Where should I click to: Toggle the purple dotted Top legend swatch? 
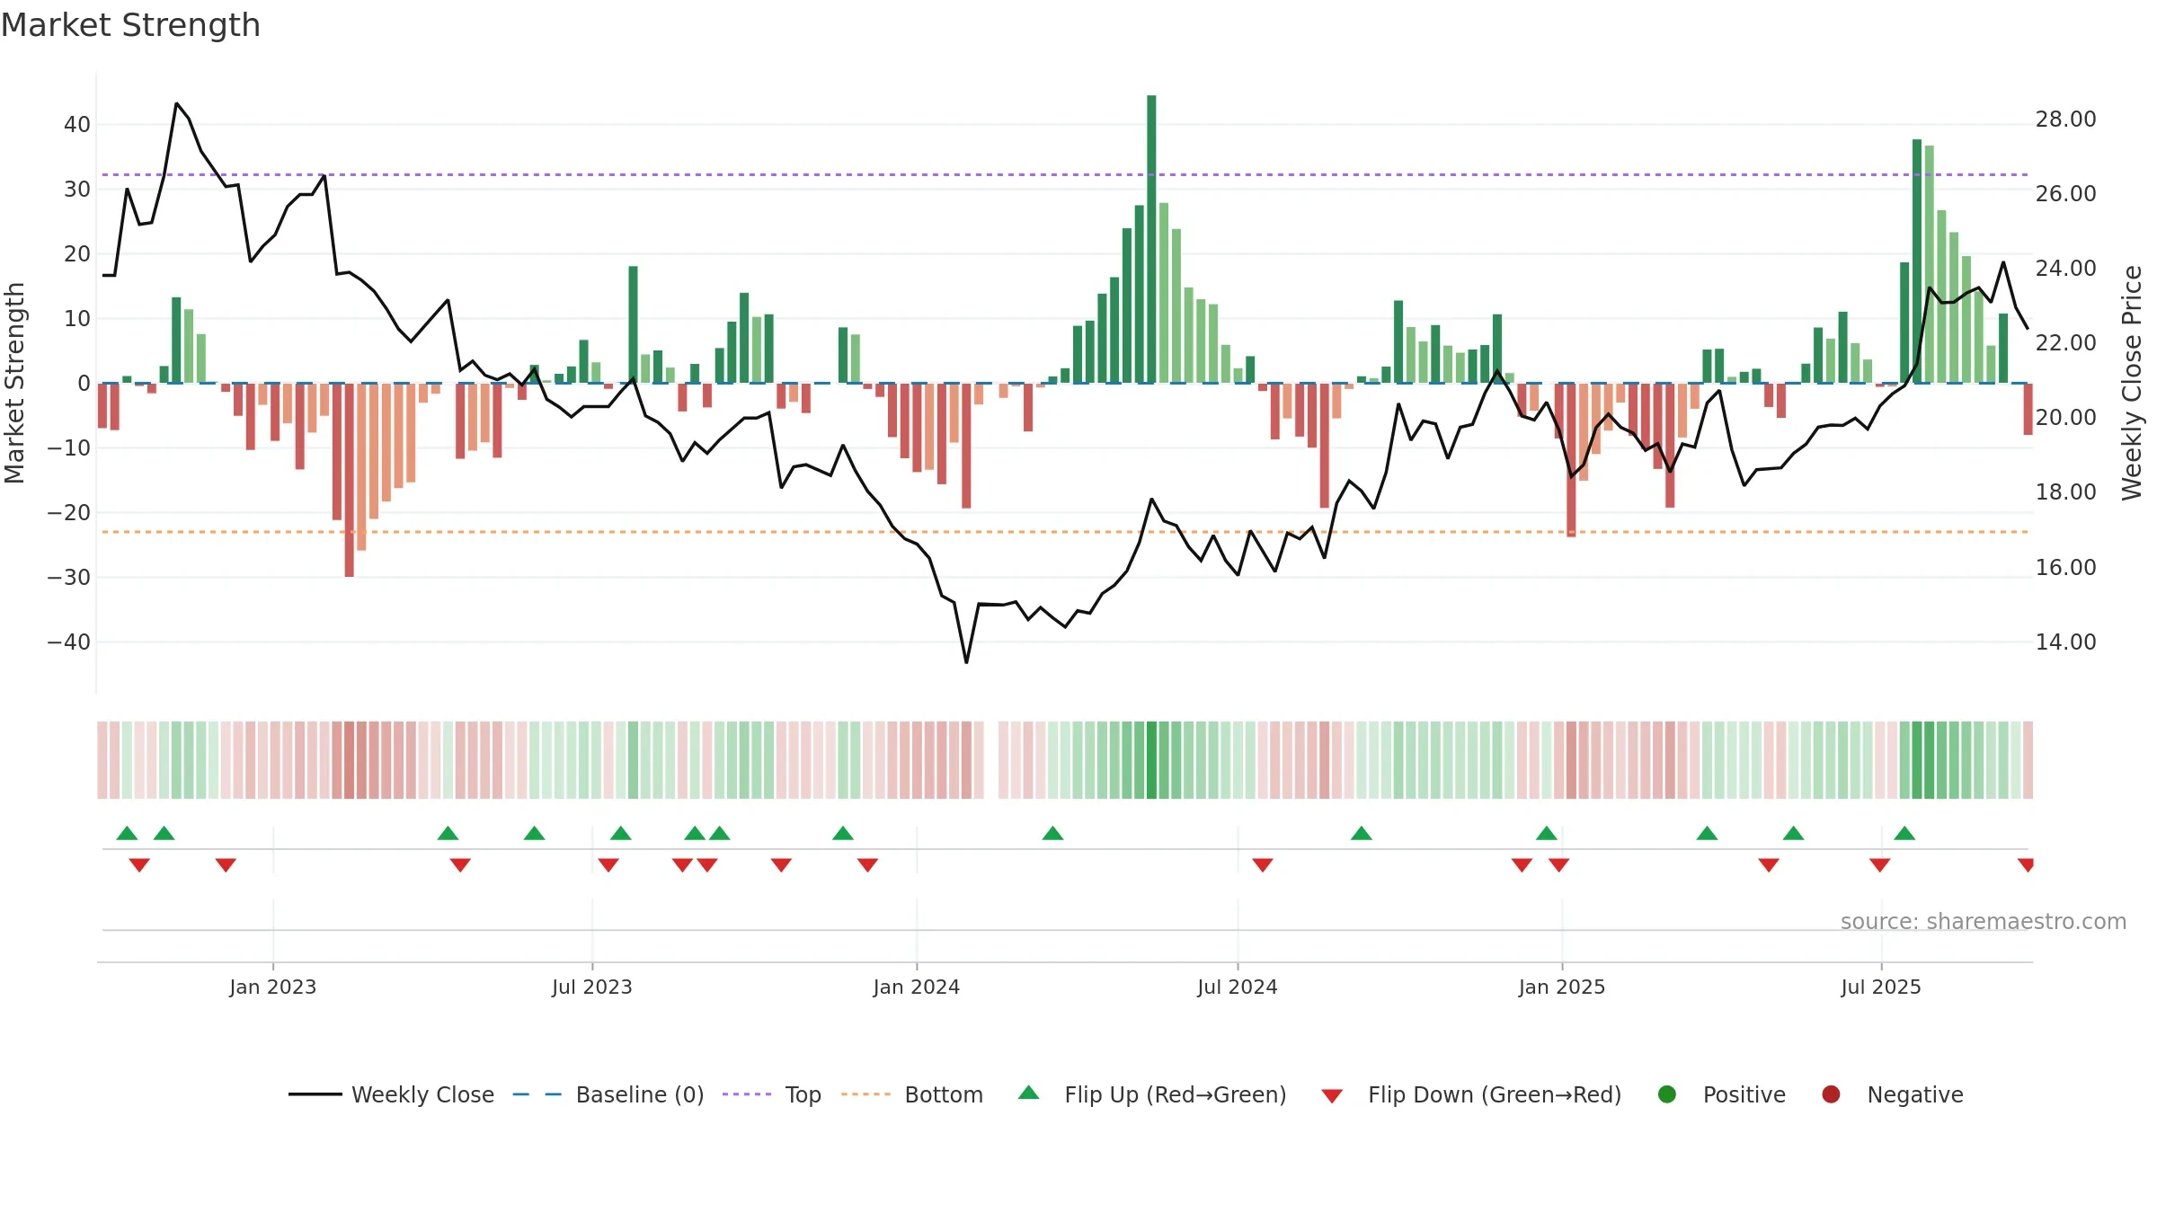coord(747,1094)
